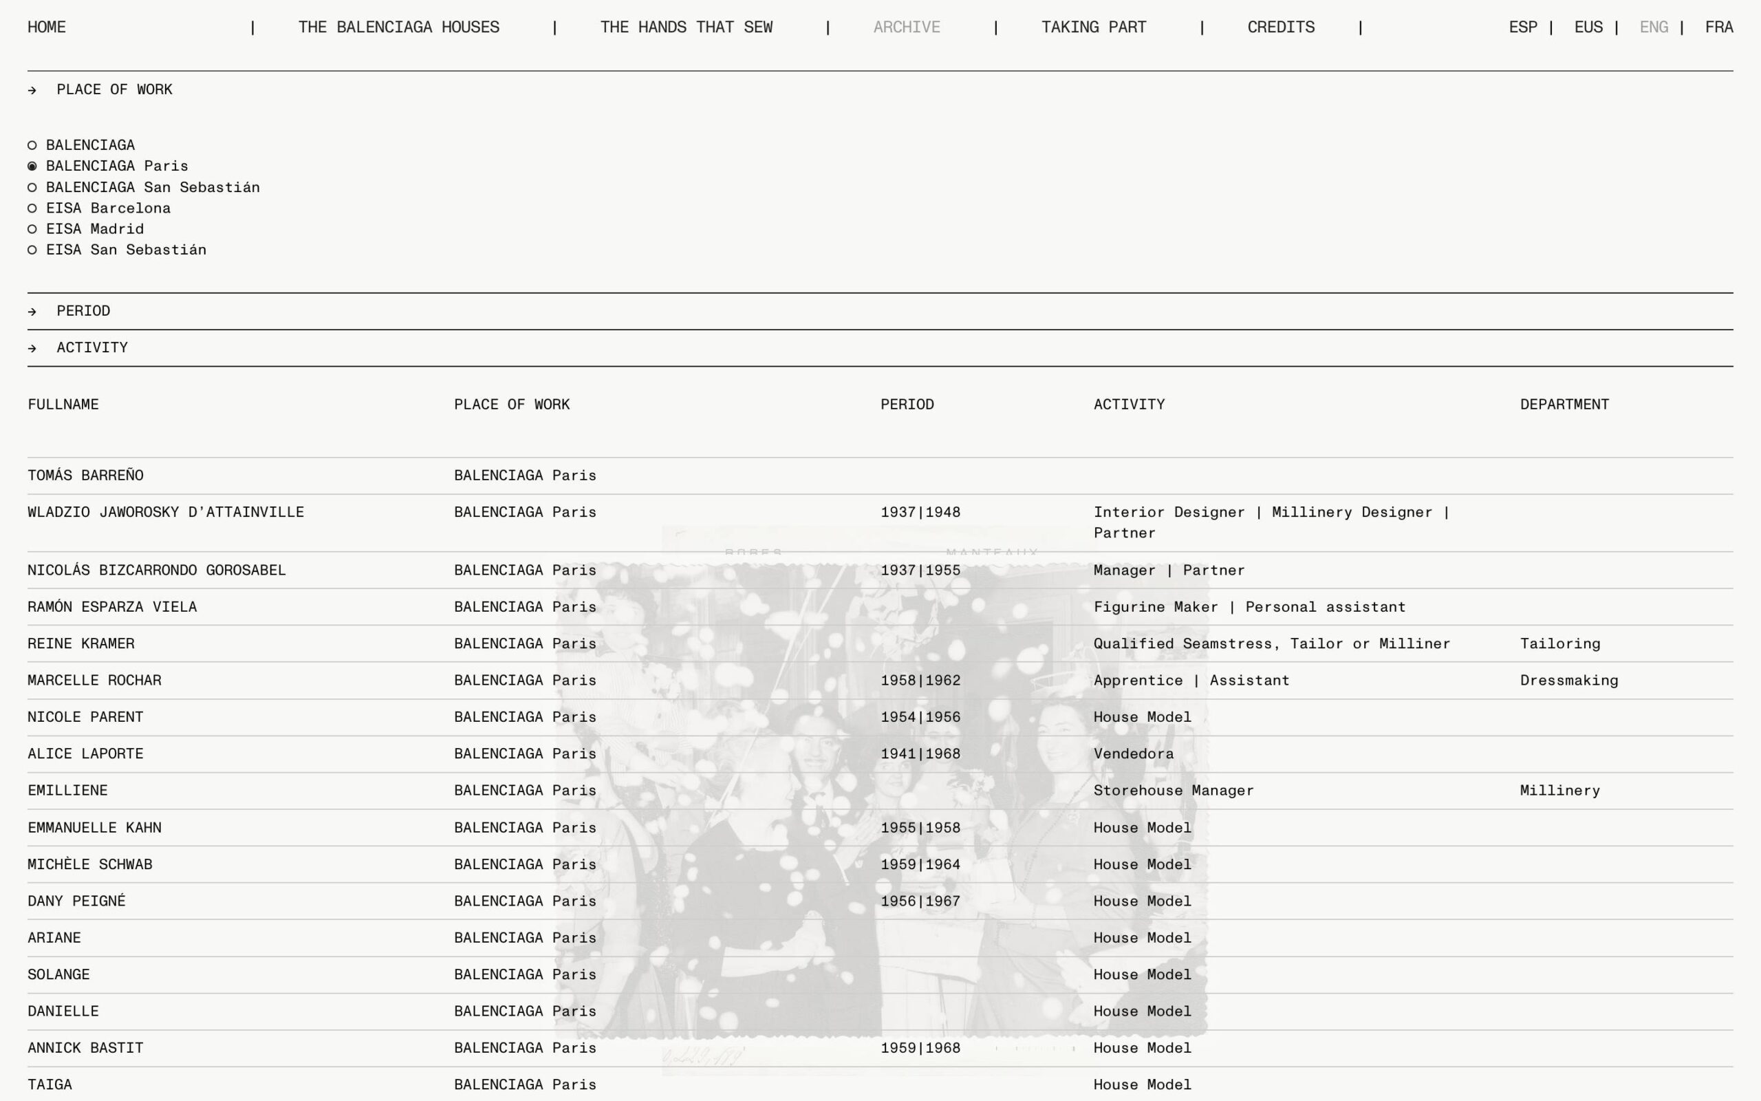The height and width of the screenshot is (1101, 1761).
Task: Click Figurine Maker | Personal assistant activity
Action: [x=1249, y=608]
